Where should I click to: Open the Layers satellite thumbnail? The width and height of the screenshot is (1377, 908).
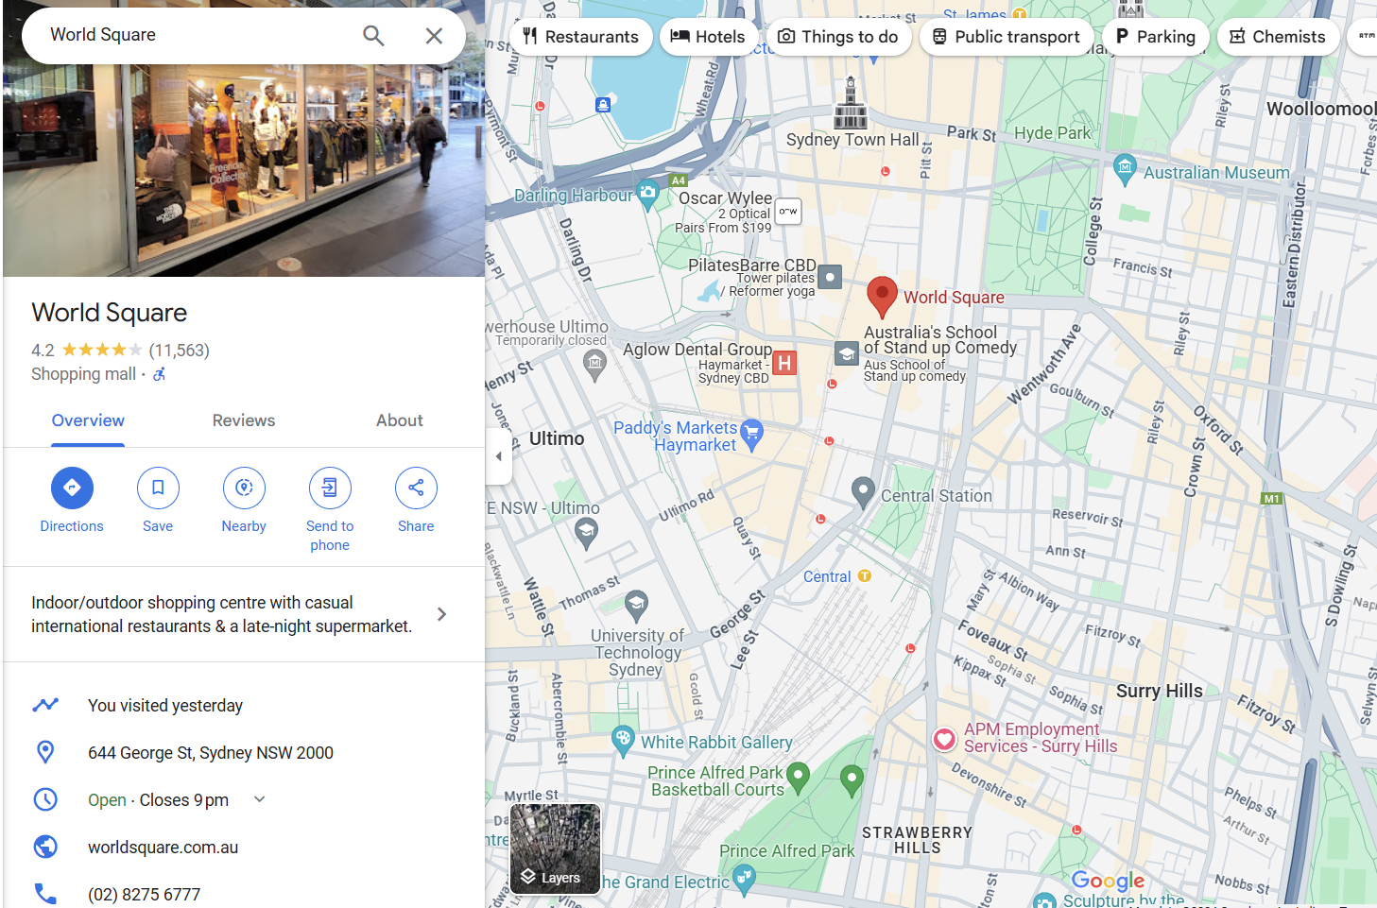(556, 848)
